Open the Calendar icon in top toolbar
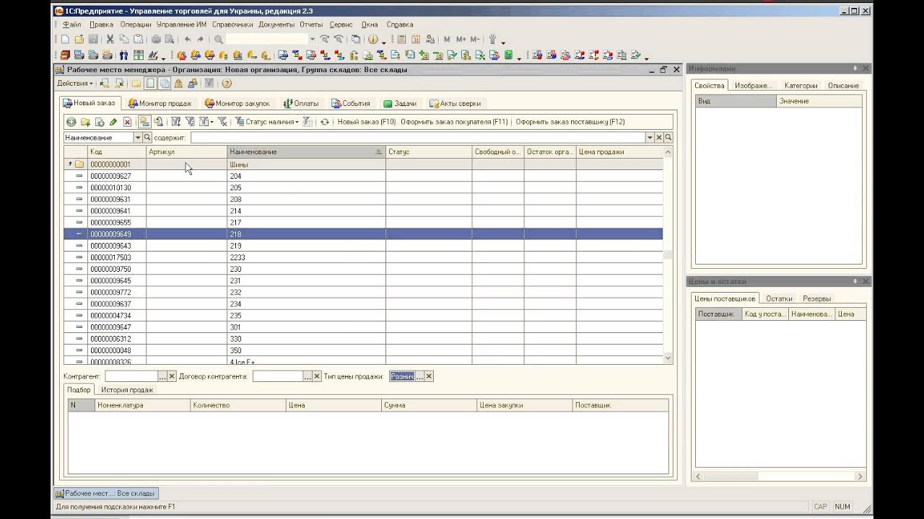924x519 pixels. pos(416,39)
